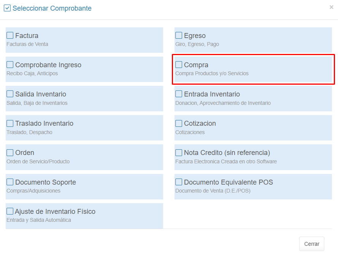338x267 pixels.
Task: Mark the Compra checkbox
Action: click(179, 65)
